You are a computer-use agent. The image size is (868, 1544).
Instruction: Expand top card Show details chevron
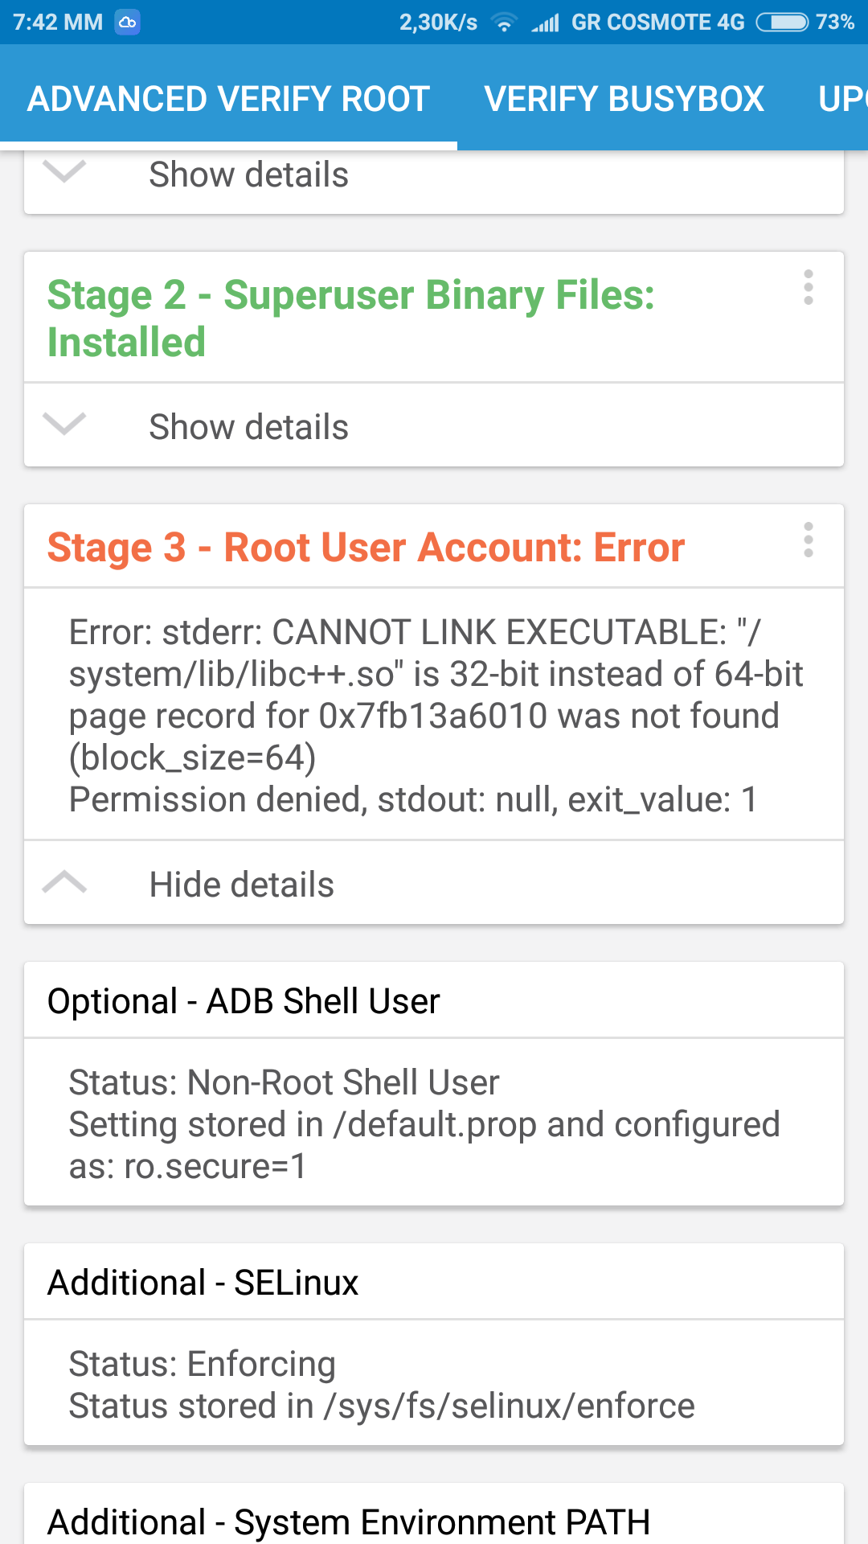(x=64, y=171)
